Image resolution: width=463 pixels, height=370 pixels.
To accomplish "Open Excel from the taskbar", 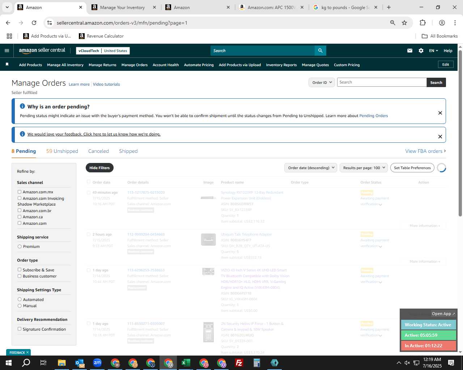I will 186,363.
